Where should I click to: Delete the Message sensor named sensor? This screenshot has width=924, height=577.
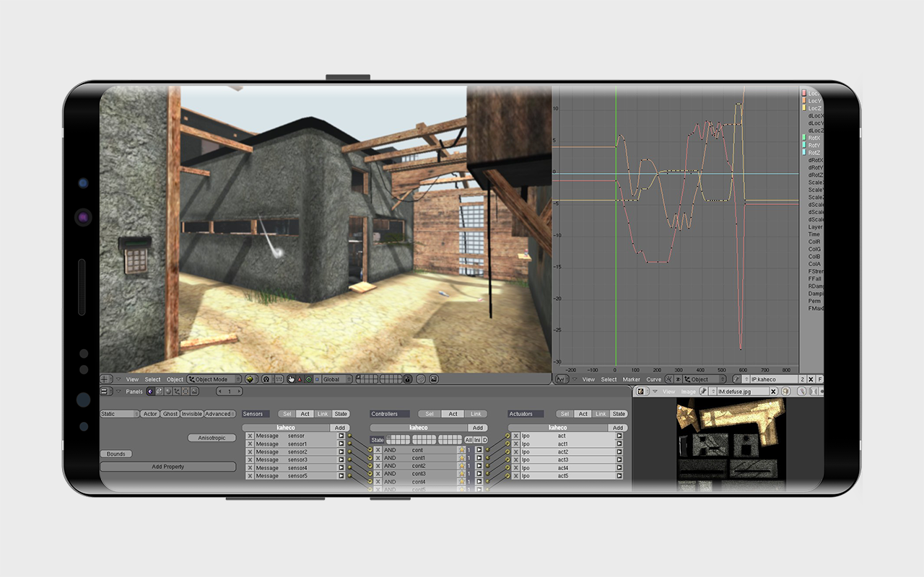250,436
